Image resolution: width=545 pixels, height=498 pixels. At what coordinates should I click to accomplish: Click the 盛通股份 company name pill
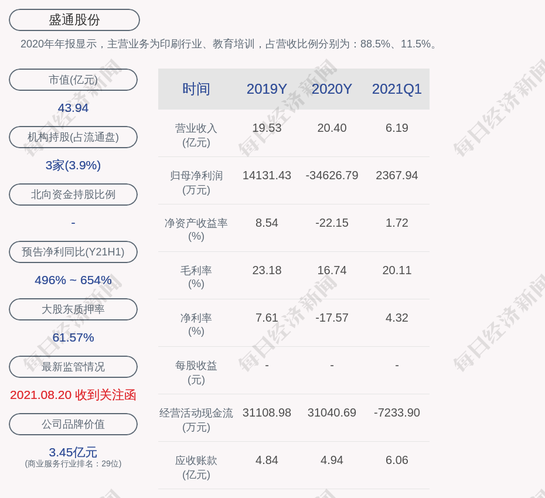74,20
